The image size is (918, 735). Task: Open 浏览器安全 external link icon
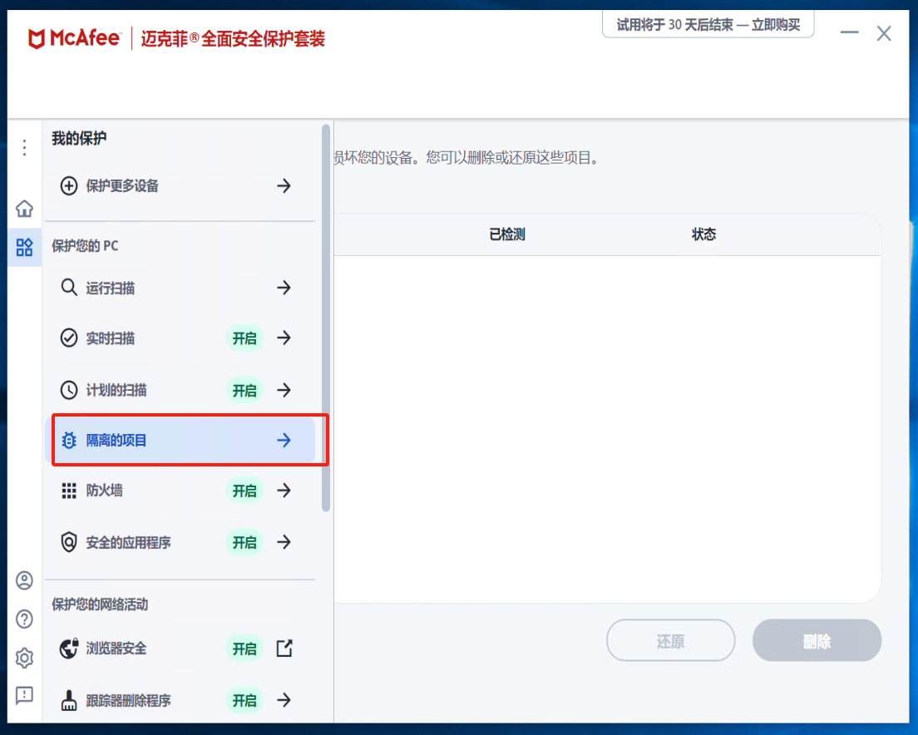[x=284, y=649]
